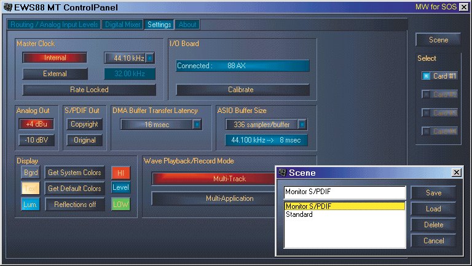Toggle the disabled Card #4 checkbox
The image size is (472, 266).
coord(426,131)
